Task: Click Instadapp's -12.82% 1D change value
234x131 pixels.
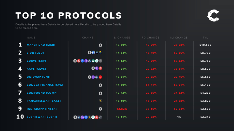Action: point(121,109)
